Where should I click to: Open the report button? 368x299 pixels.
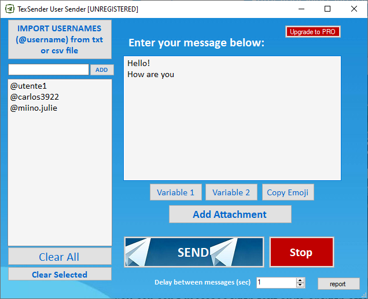coord(338,284)
